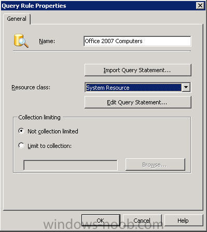Open the Edit Query Statement dialog
The image size is (207, 232).
[138, 102]
